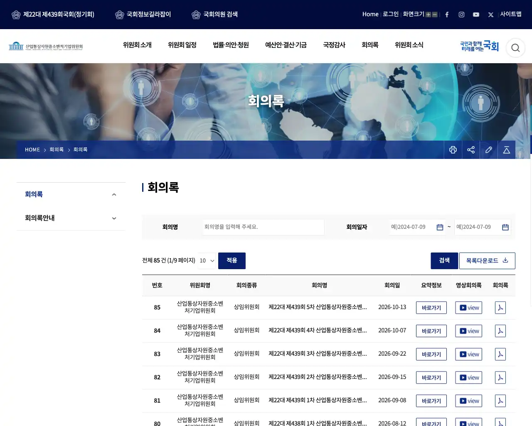This screenshot has height=426, width=532.
Task: Open the start date calendar picker
Action: tap(440, 227)
